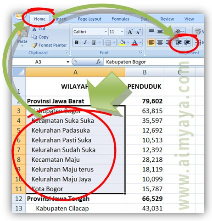This screenshot has height=221, width=212.
Task: Apply the Font Color red A
Action: (x=134, y=43)
